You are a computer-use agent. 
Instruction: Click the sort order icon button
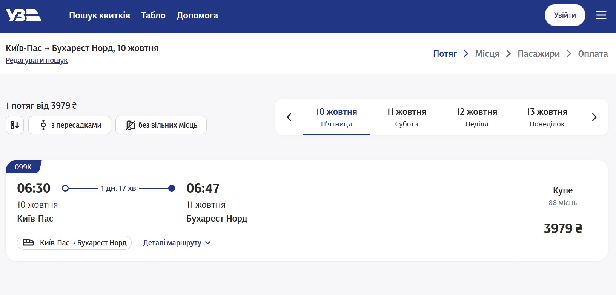point(15,125)
